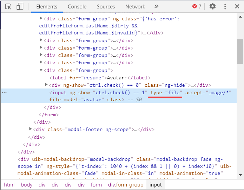Open the three-dot customize DevTools menu
This screenshot has width=244, height=190.
[x=225, y=6]
